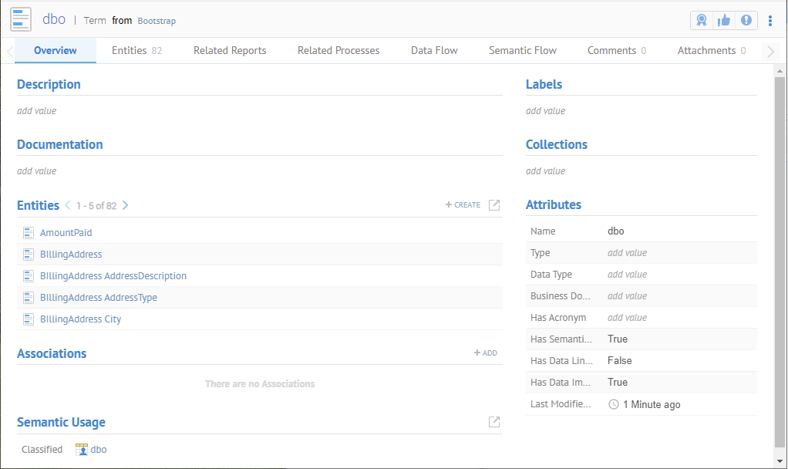The height and width of the screenshot is (469, 788).
Task: Go to previous page of Entities
Action: point(68,206)
